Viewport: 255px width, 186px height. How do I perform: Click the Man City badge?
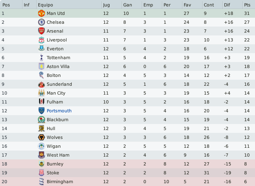41,93
